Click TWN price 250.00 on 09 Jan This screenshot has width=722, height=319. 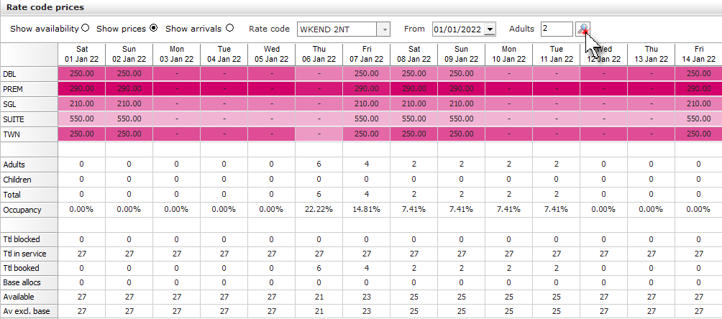[x=462, y=134]
